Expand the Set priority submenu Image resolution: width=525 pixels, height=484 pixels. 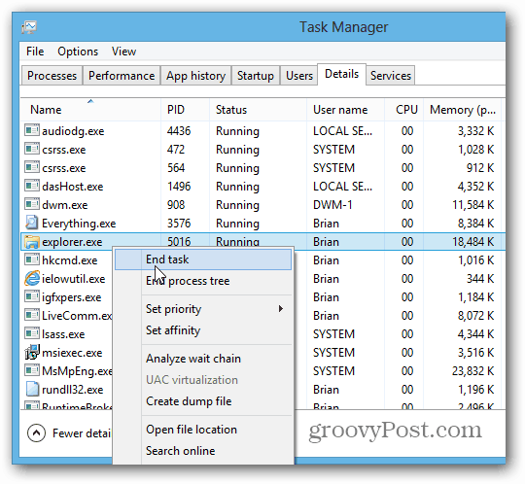tap(281, 309)
